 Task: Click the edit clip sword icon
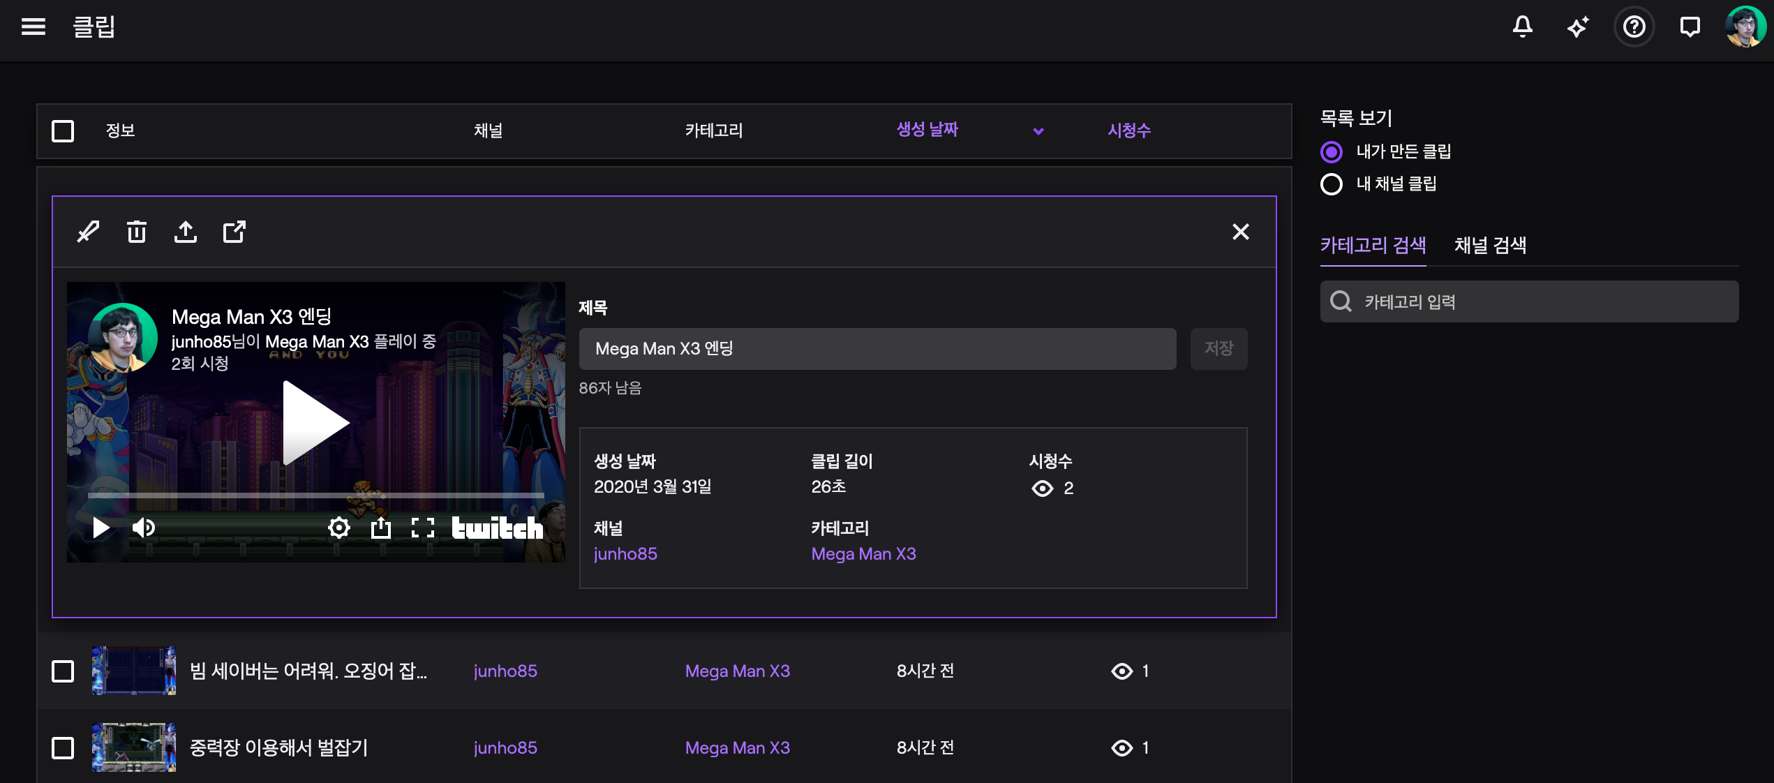88,232
